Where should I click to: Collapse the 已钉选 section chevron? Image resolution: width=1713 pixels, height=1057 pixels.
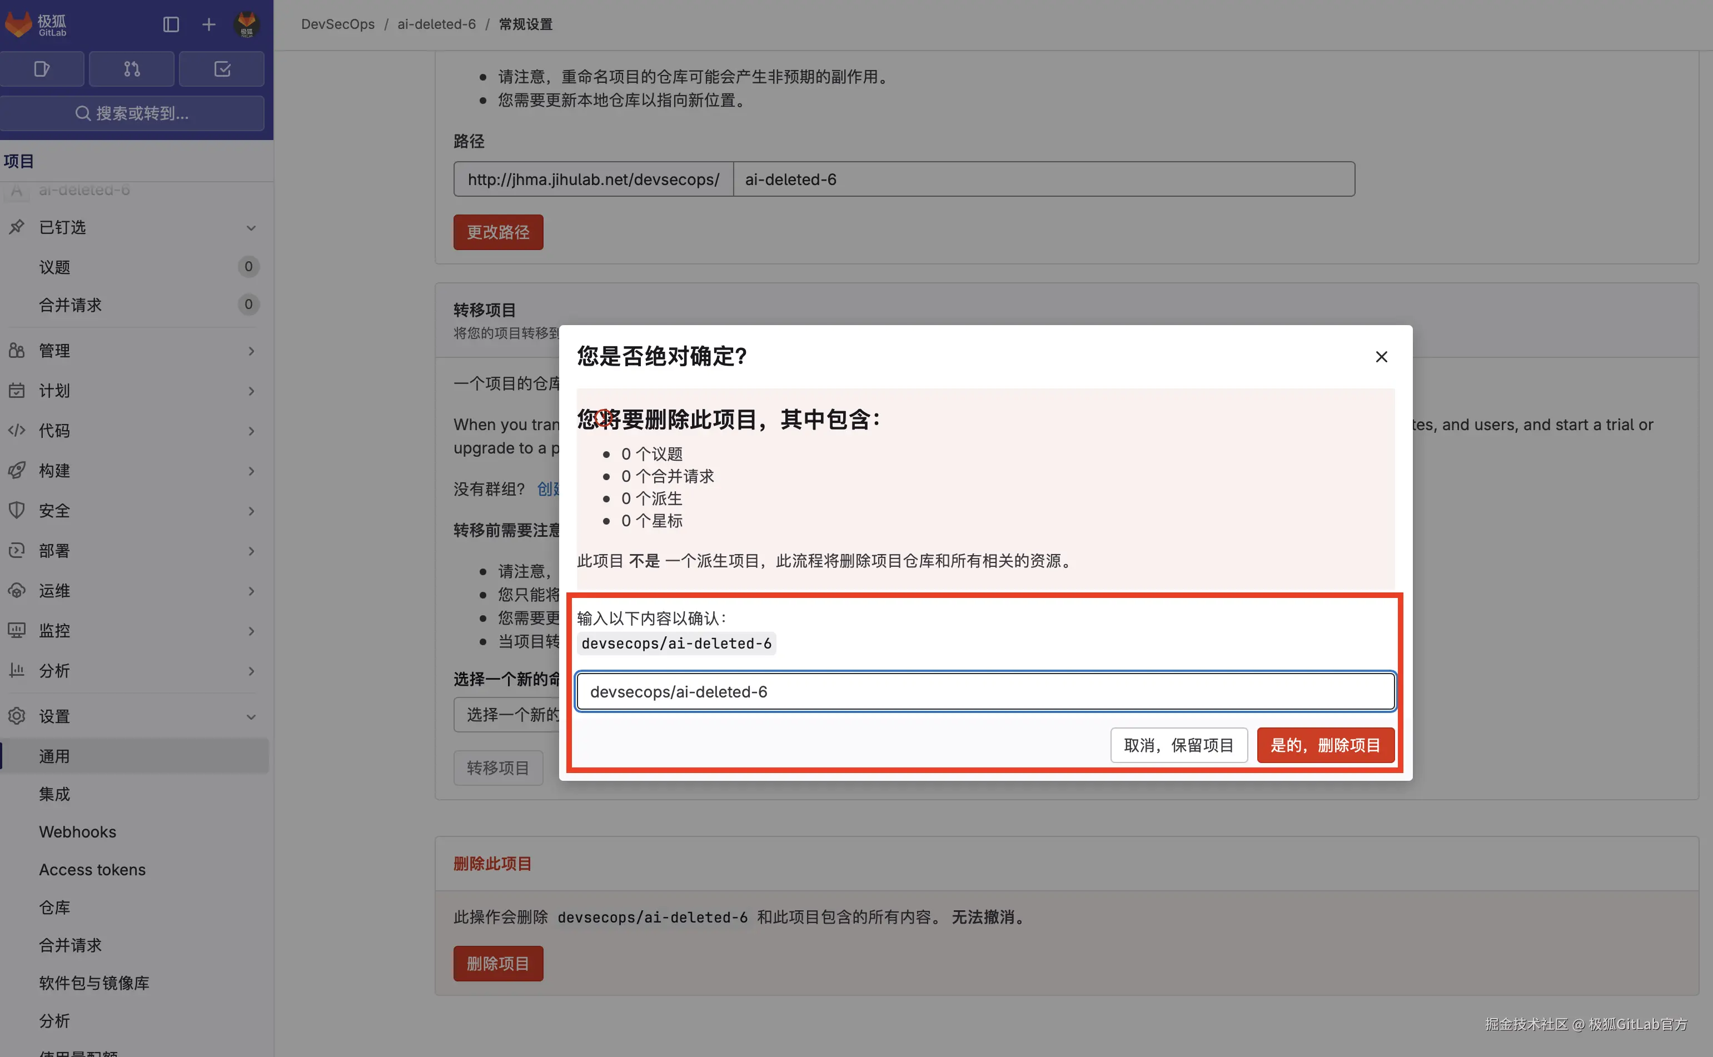click(251, 228)
